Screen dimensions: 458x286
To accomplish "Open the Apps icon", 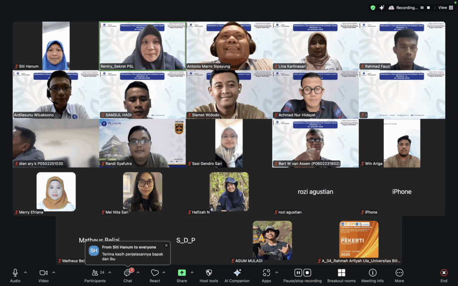I will coord(267,273).
